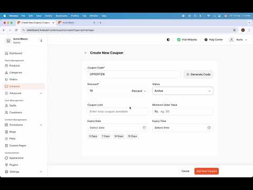Image resolution: width=253 pixels, height=190 pixels.
Task: Click Add New Coupon button
Action: click(207, 171)
